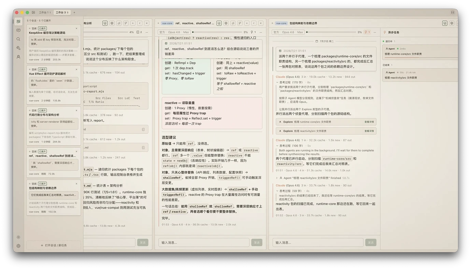Select the Vue Effect 循环防护源码解析 conversation
471x269 pixels.
[x=54, y=85]
